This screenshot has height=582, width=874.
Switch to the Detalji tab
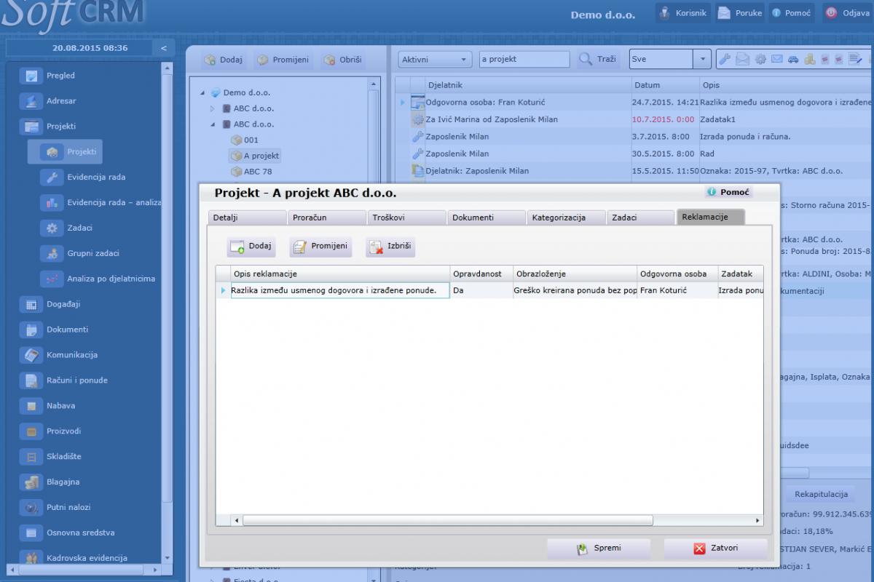tap(246, 217)
